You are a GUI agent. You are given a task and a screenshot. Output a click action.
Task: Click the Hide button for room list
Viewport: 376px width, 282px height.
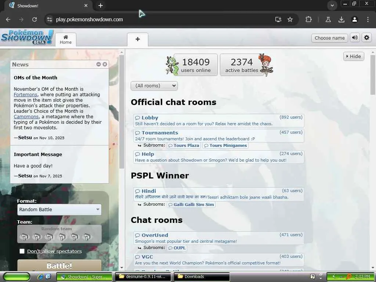click(x=354, y=56)
